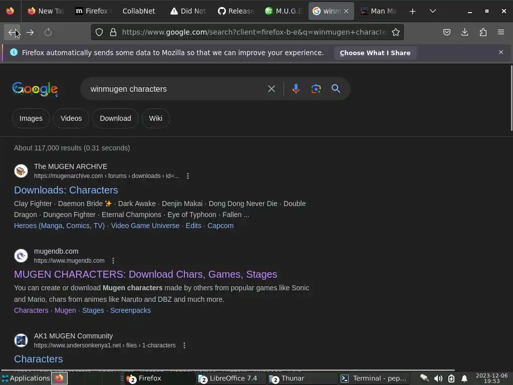513x385 pixels.
Task: Click the battery power indicator in tray
Action: 451,378
